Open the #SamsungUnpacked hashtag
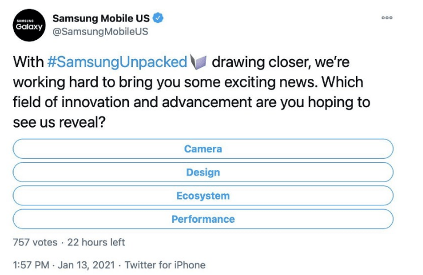 117,61
